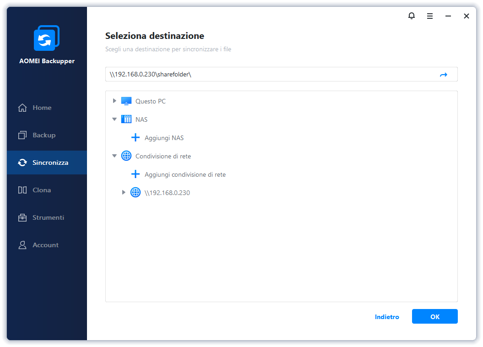Confirm destination with OK button

tap(434, 316)
